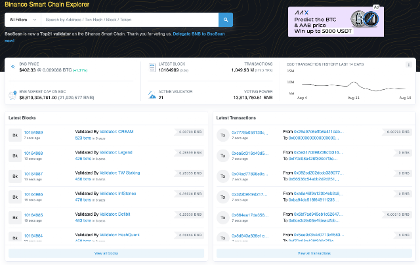
Task: Open Validator: TW Staking link
Action: 119,173
